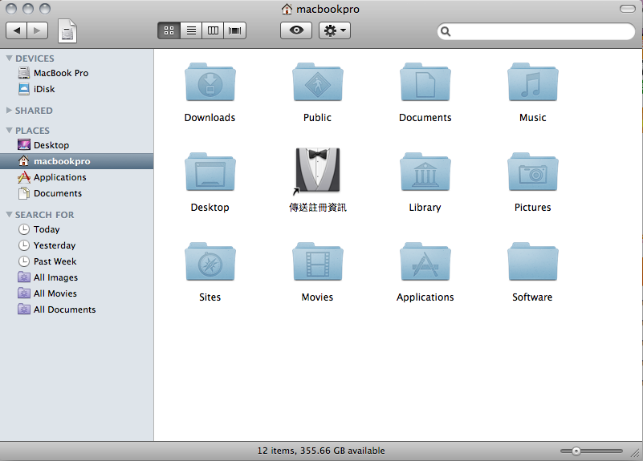This screenshot has height=461, width=643.
Task: Open the Public folder icon
Action: 317,82
